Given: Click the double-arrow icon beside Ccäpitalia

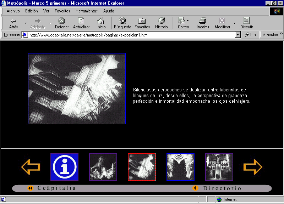Looking at the screenshot, I should [x=31, y=188].
